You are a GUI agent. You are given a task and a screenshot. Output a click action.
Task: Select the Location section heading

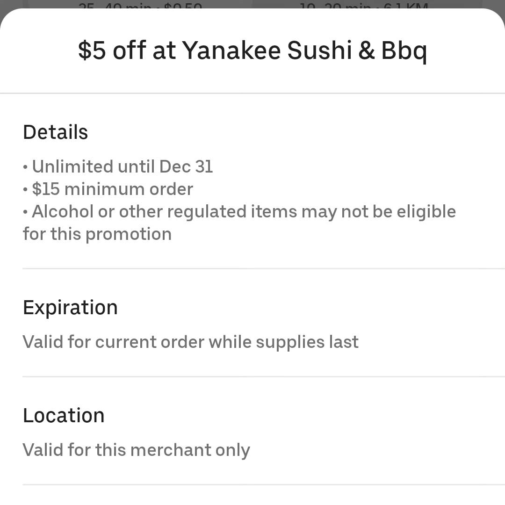[64, 416]
